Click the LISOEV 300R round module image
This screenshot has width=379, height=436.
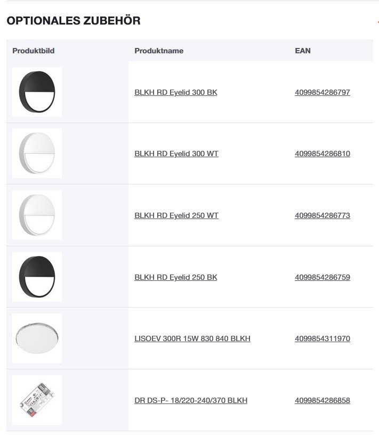click(x=37, y=338)
